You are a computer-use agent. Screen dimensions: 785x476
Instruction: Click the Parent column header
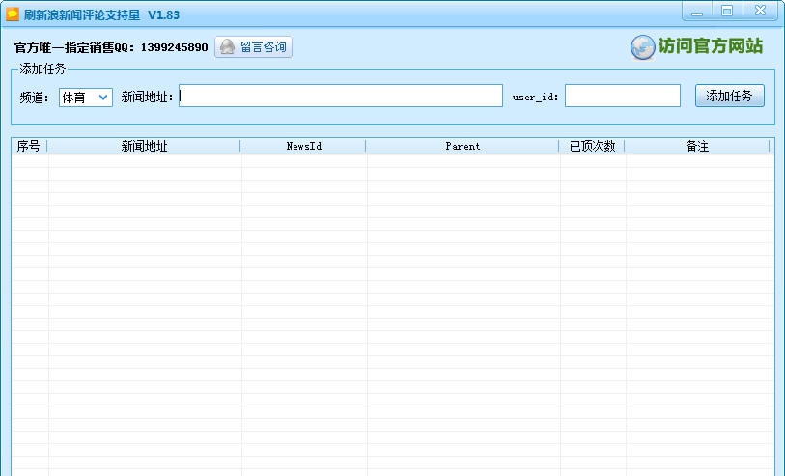(x=463, y=146)
